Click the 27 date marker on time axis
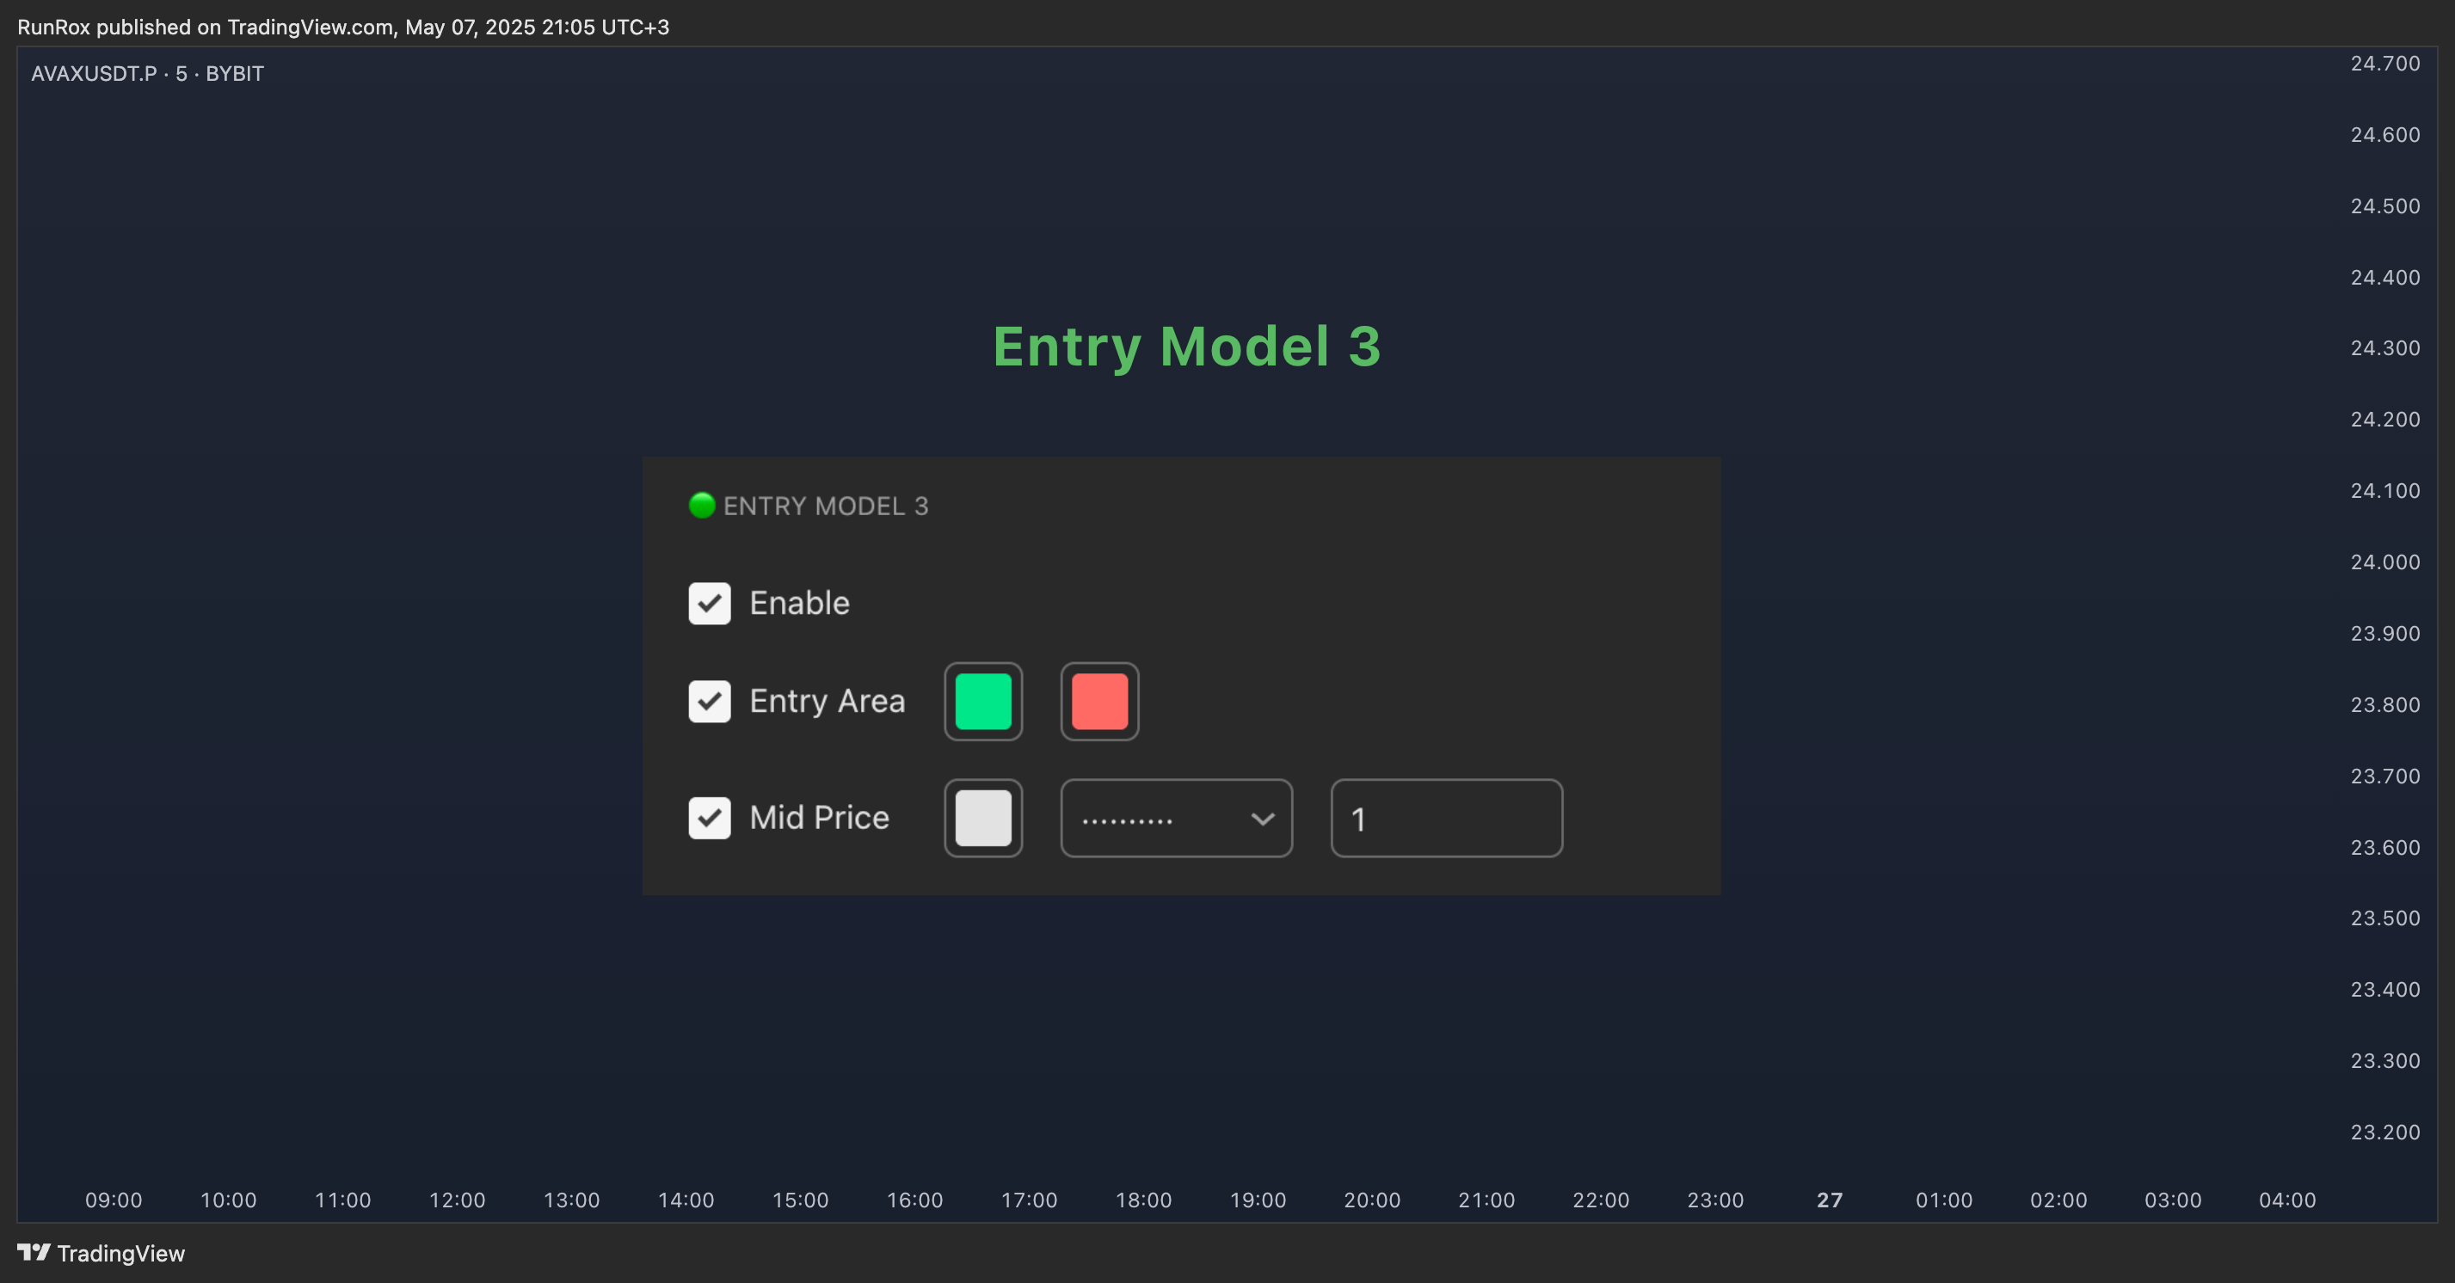This screenshot has height=1283, width=2455. [x=1829, y=1200]
